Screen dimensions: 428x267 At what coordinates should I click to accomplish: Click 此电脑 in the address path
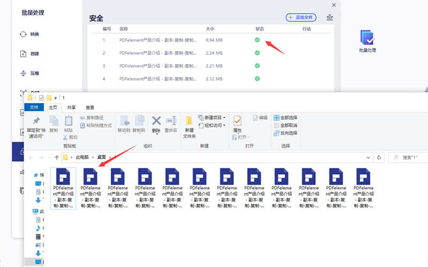(x=82, y=157)
